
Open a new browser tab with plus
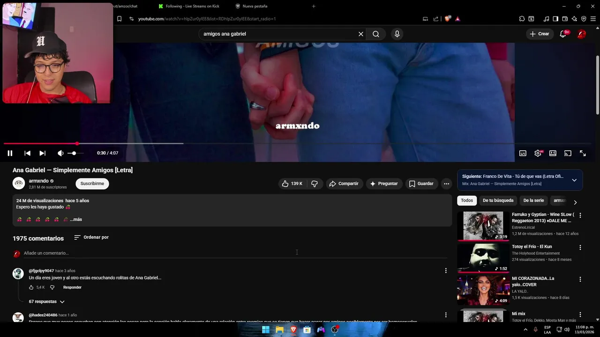pos(314,6)
